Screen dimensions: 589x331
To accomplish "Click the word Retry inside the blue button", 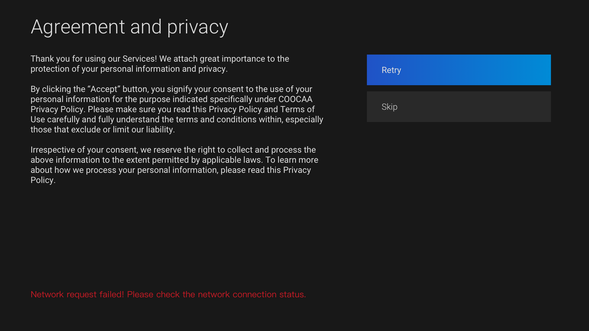I will pos(391,70).
